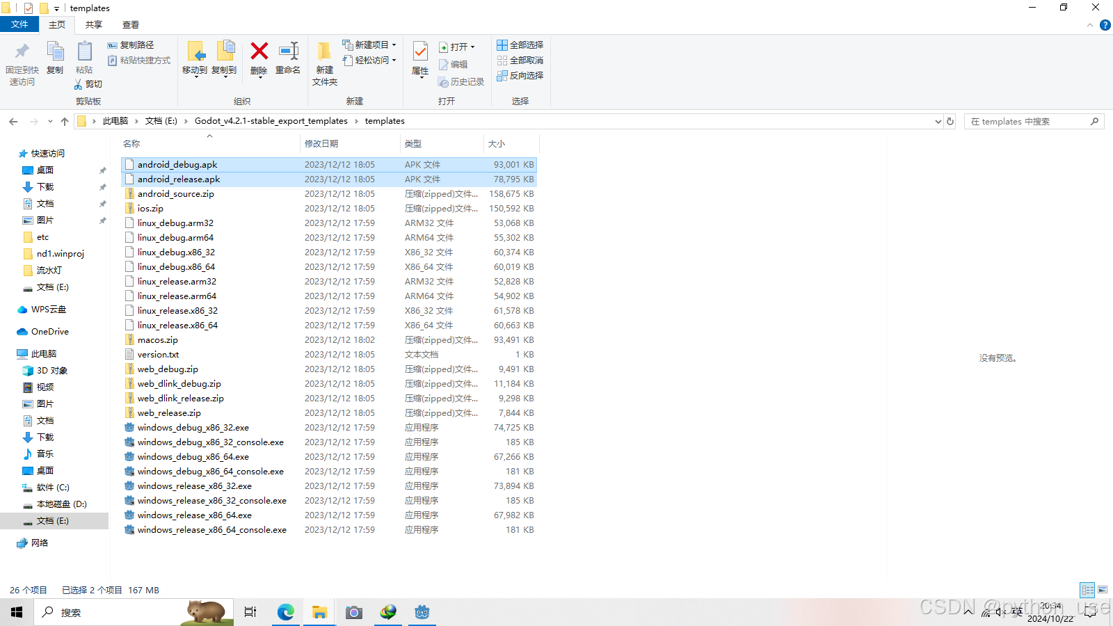
Task: Click the Back navigation arrow
Action: [x=13, y=122]
